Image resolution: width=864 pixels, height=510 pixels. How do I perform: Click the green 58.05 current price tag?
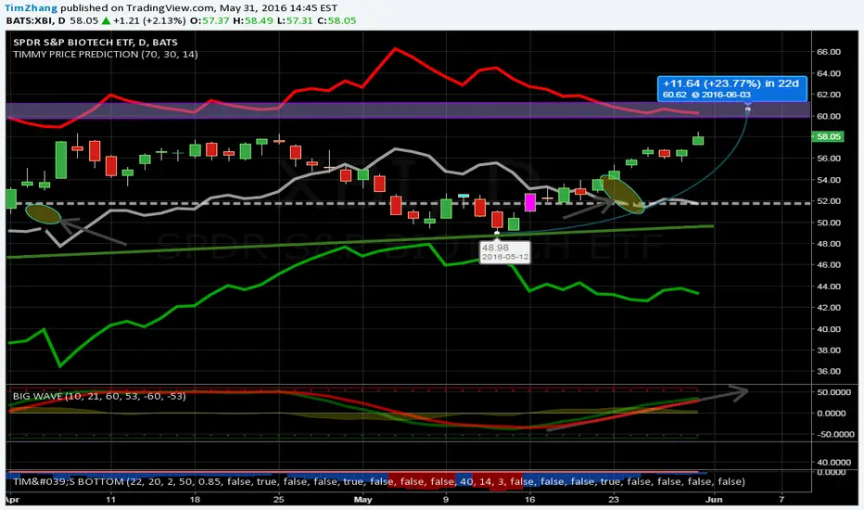(827, 136)
